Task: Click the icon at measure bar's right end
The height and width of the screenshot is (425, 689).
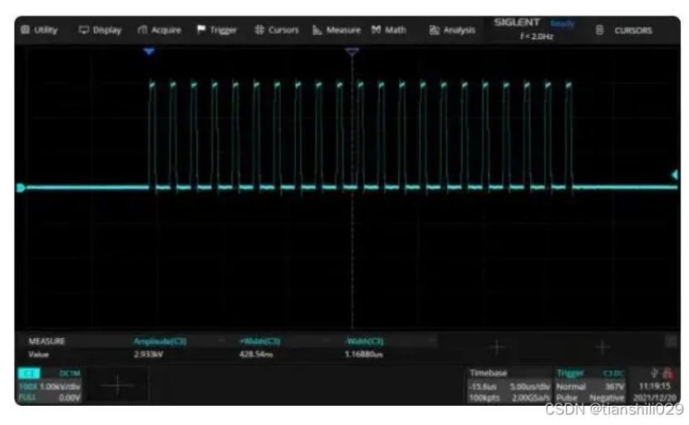Action: pos(671,341)
